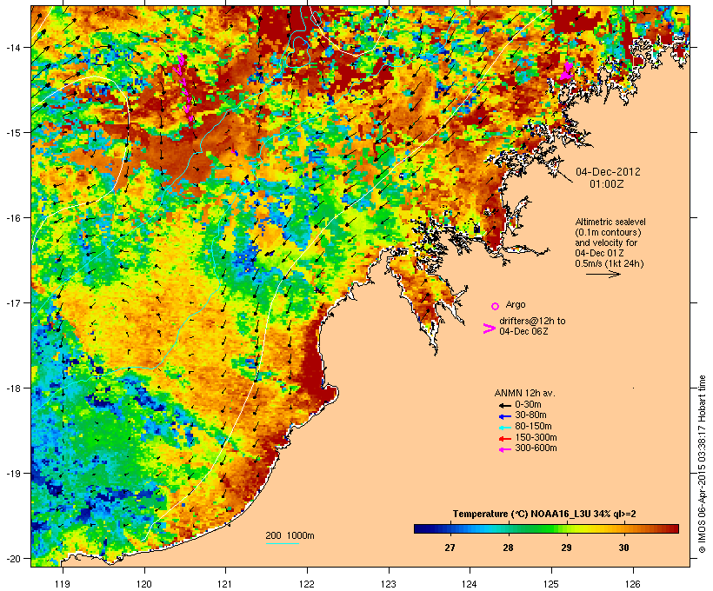Screen dimensions: 713x591
Task: Click the longitude label 120
Action: [x=144, y=584]
